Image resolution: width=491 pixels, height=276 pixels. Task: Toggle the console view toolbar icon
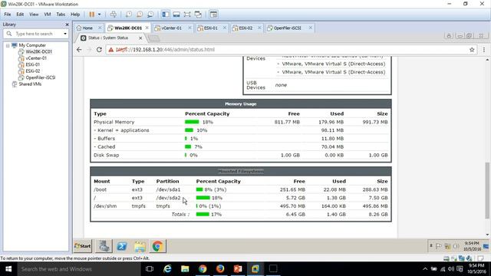point(213,15)
